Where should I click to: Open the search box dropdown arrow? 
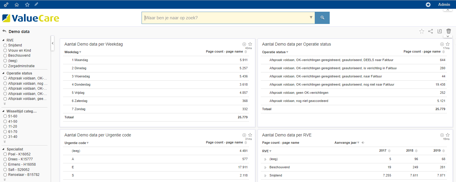click(311, 18)
